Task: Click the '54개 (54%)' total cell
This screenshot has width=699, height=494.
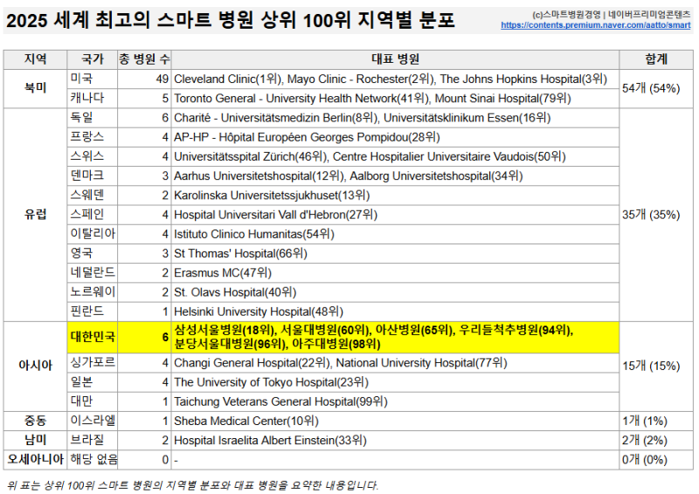Action: click(656, 88)
